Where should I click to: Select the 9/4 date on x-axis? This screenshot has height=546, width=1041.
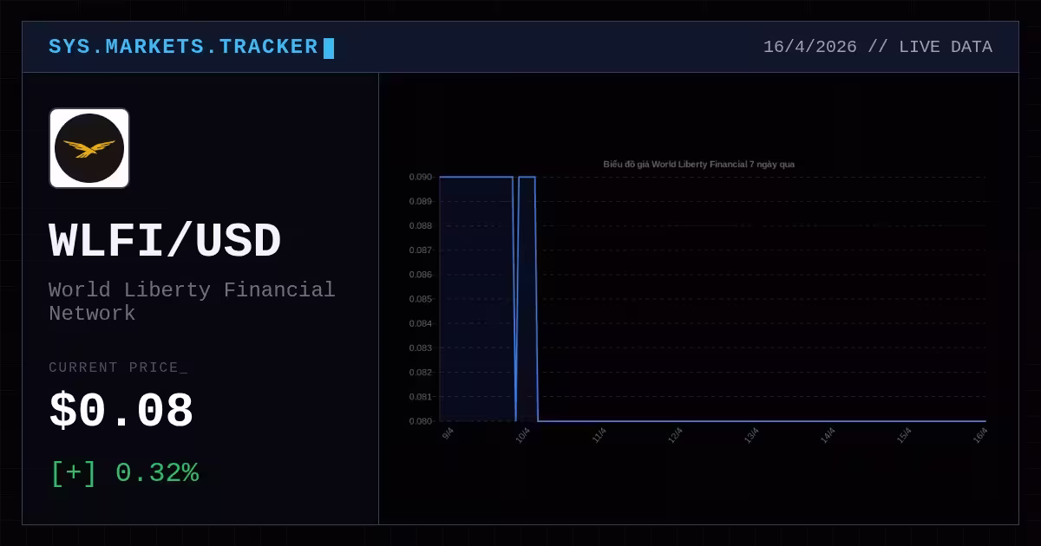click(x=448, y=434)
